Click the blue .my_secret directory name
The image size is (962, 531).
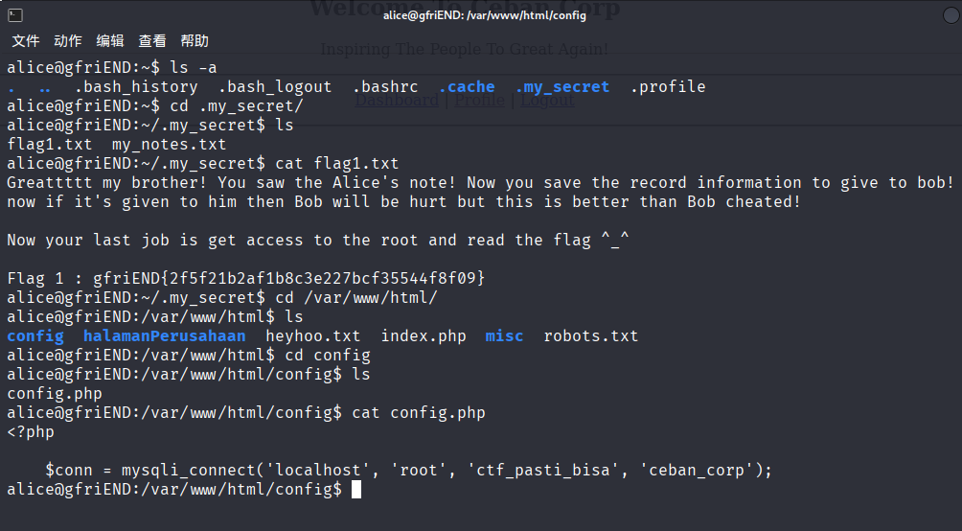562,87
